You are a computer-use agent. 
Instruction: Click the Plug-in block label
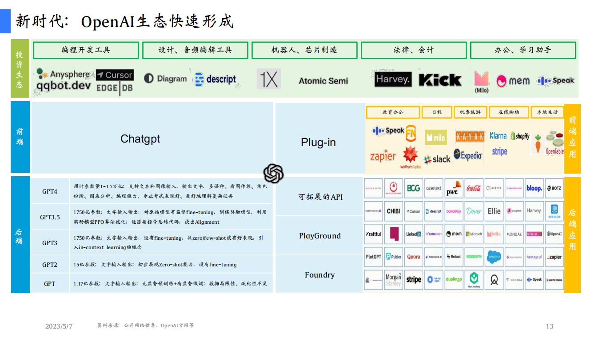[x=318, y=143]
